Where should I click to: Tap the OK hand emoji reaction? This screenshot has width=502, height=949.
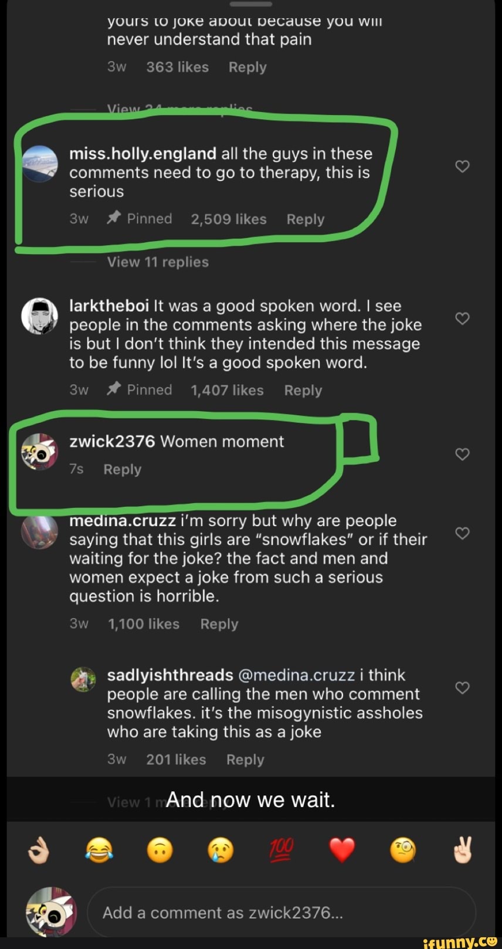pos(39,850)
